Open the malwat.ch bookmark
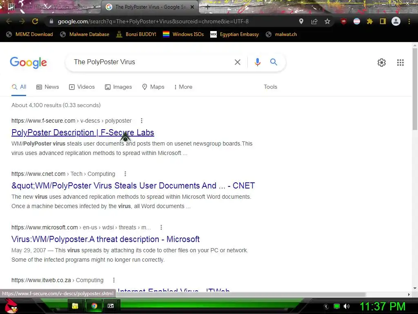 [282, 34]
